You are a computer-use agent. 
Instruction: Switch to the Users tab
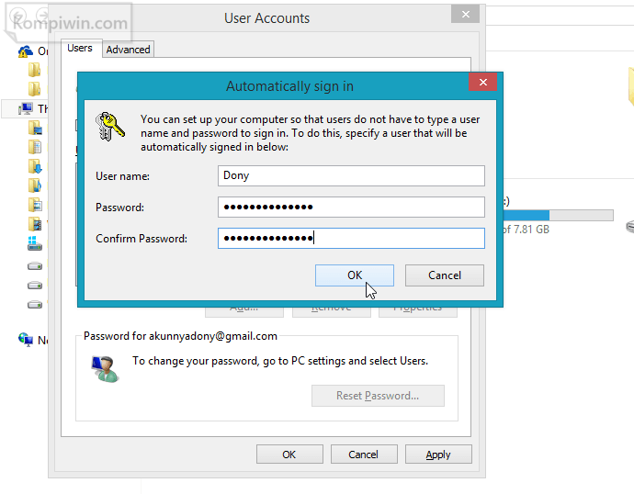click(81, 48)
